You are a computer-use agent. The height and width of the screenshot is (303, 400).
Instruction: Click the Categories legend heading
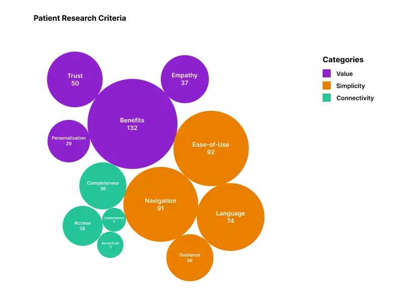343,60
